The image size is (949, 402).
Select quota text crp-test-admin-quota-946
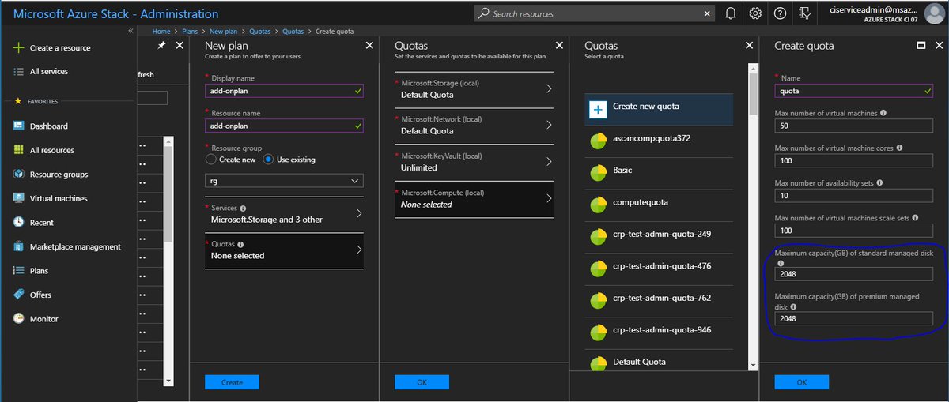661,329
